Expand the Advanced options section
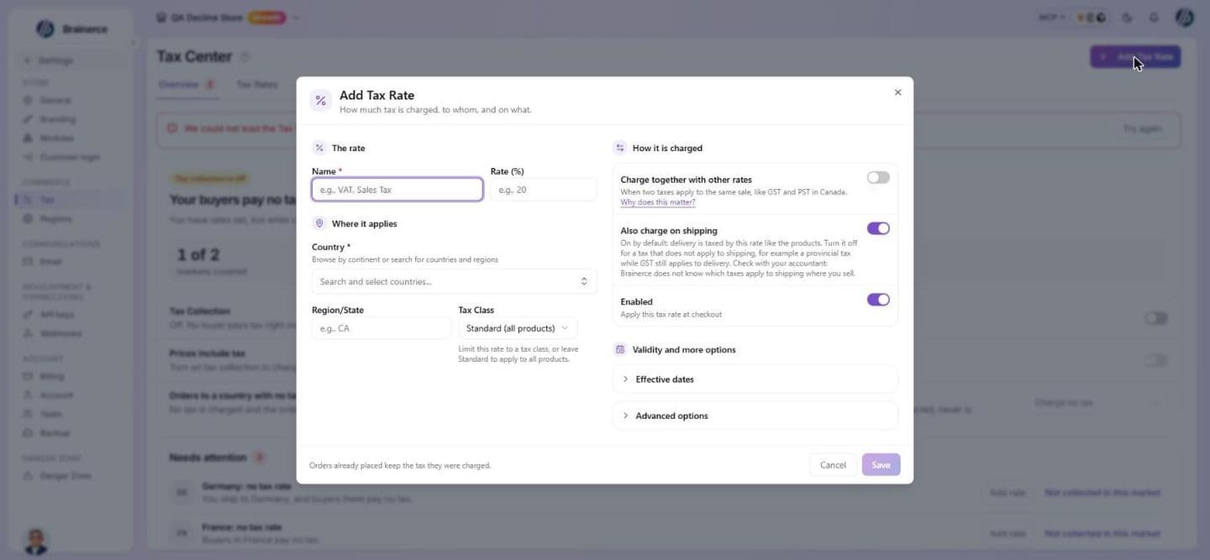Viewport: 1210px width, 560px height. coord(755,416)
